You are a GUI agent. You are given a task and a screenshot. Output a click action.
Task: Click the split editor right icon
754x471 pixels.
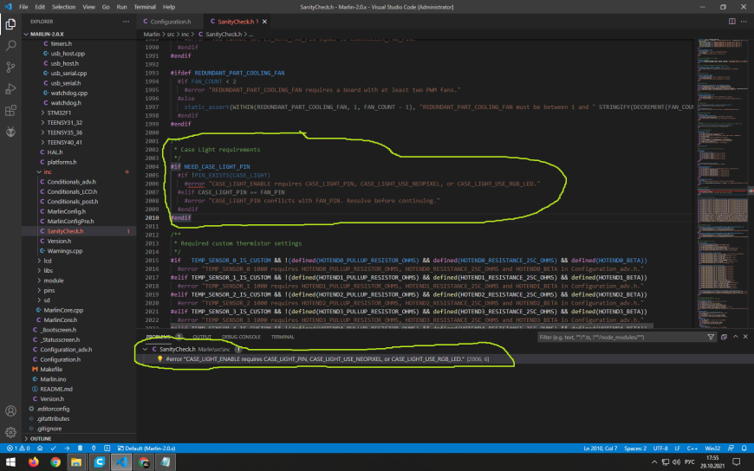(731, 22)
